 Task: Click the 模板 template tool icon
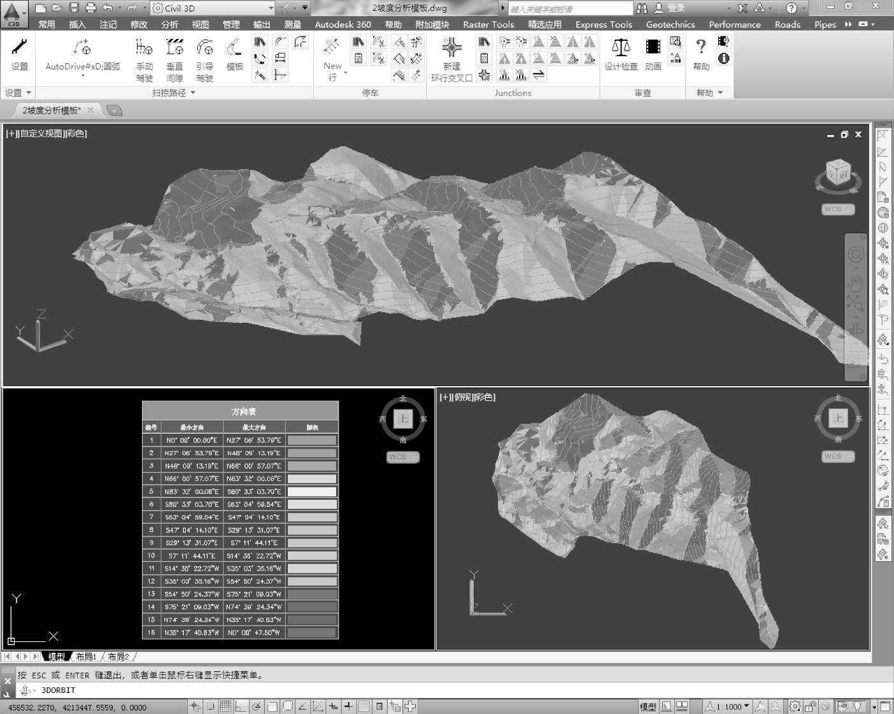click(234, 54)
